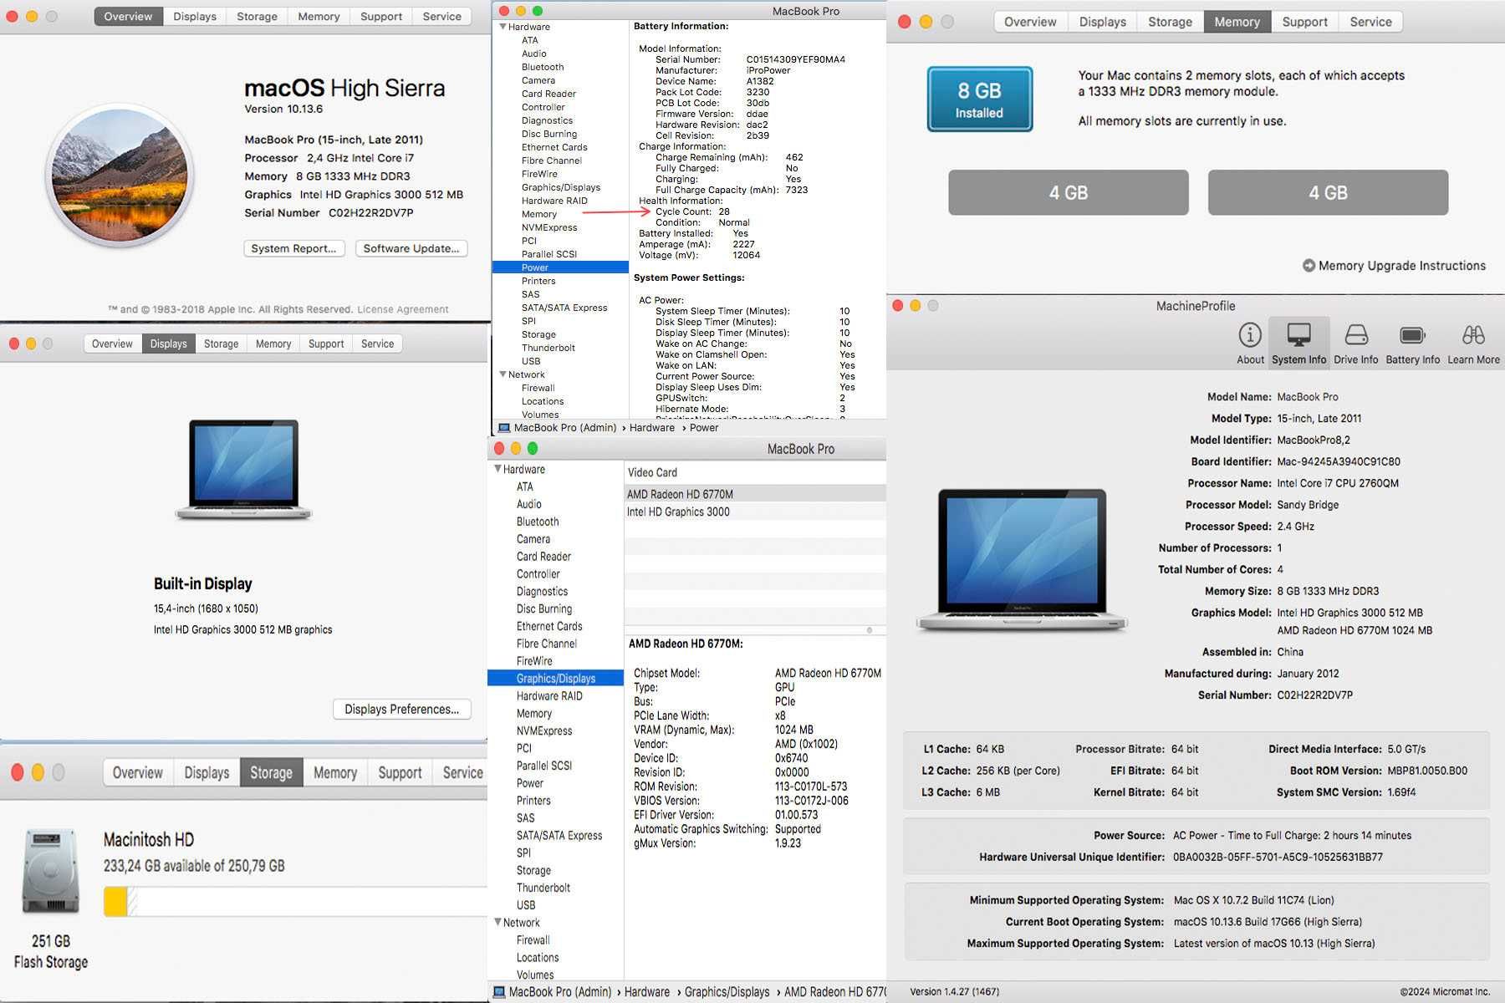Click AMD Radeon HD 677 path bar segment

[834, 992]
